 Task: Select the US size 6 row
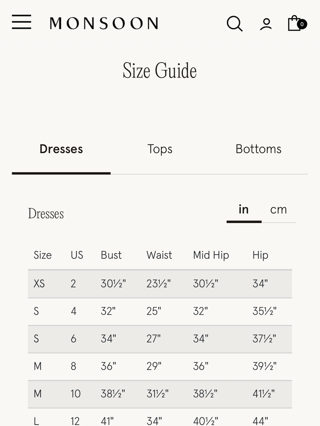[160, 339]
